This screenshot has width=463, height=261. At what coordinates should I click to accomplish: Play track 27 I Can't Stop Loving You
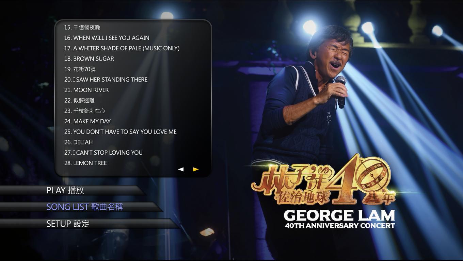pyautogui.click(x=103, y=153)
